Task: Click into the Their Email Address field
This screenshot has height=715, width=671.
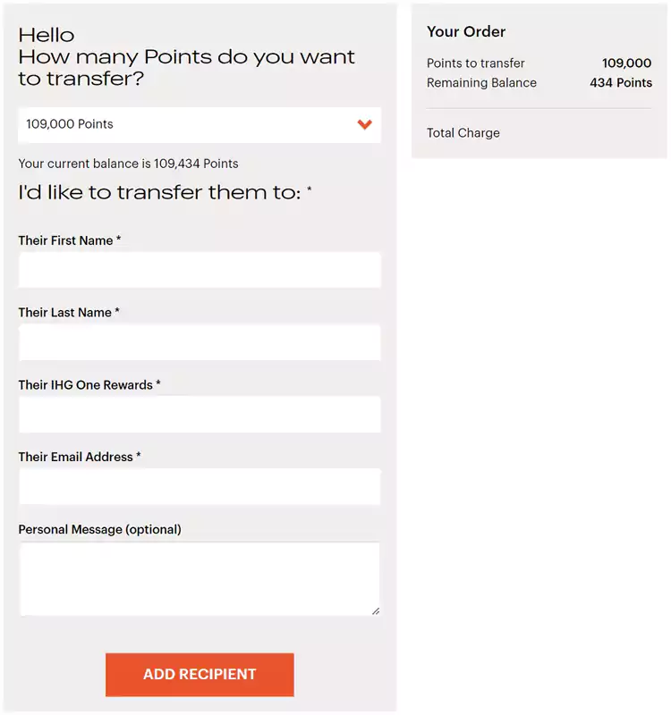Action: (x=200, y=487)
